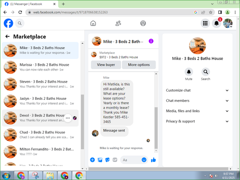Open the tab search dropdown arrow
The height and width of the screenshot is (180, 240).
(212, 4)
